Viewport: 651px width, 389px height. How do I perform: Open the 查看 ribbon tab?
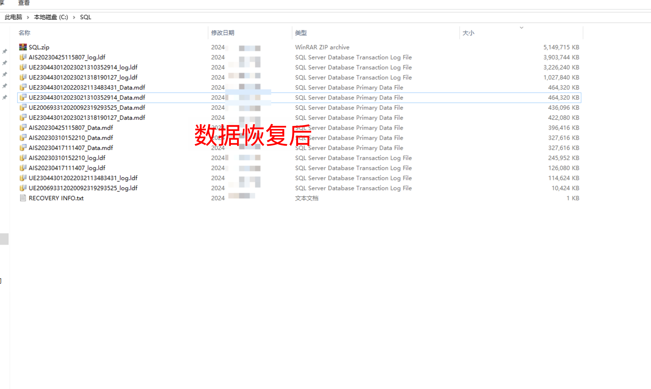(24, 3)
